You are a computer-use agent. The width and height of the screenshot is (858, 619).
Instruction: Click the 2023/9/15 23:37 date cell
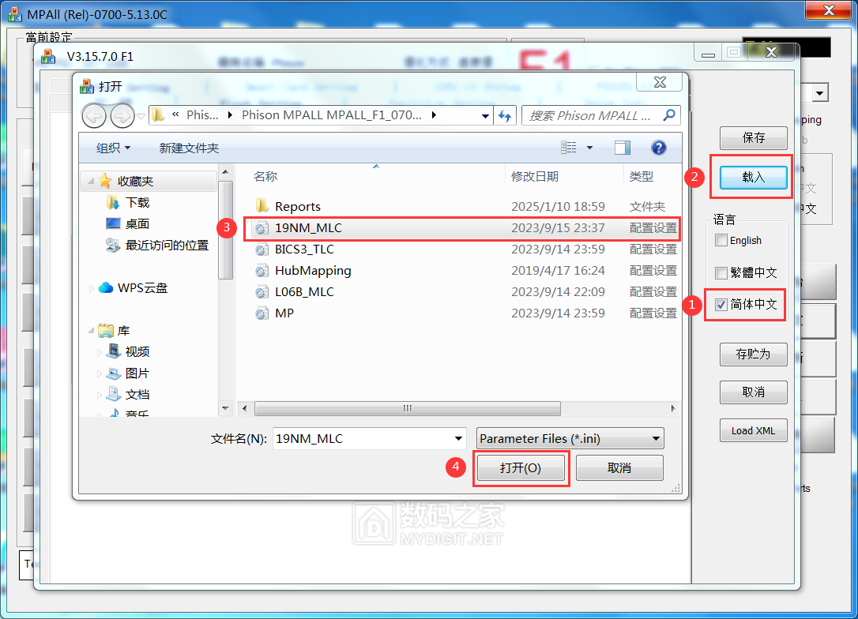tap(558, 228)
